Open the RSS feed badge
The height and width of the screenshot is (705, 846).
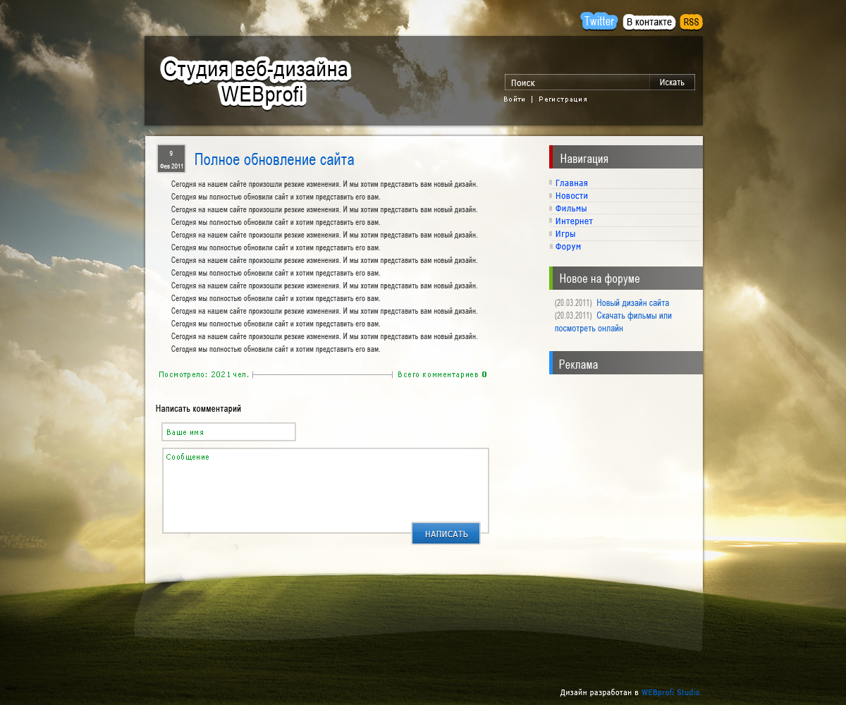coord(691,22)
